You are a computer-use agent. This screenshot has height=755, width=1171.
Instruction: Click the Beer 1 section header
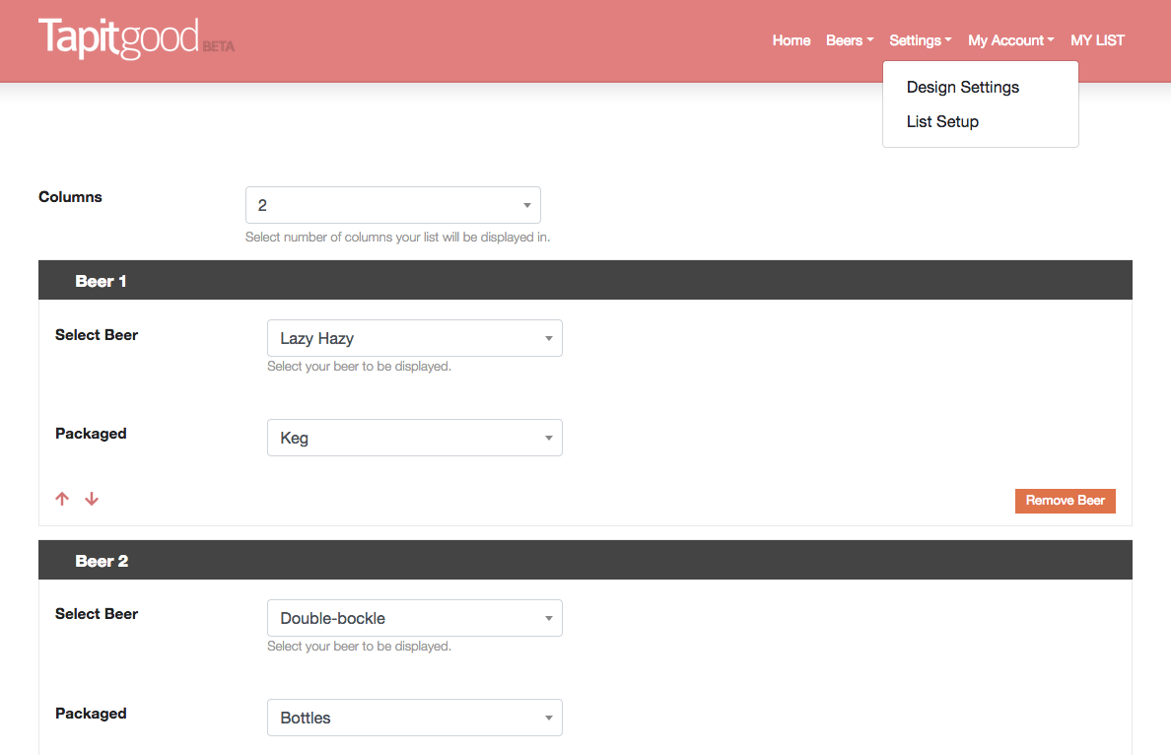coord(101,281)
